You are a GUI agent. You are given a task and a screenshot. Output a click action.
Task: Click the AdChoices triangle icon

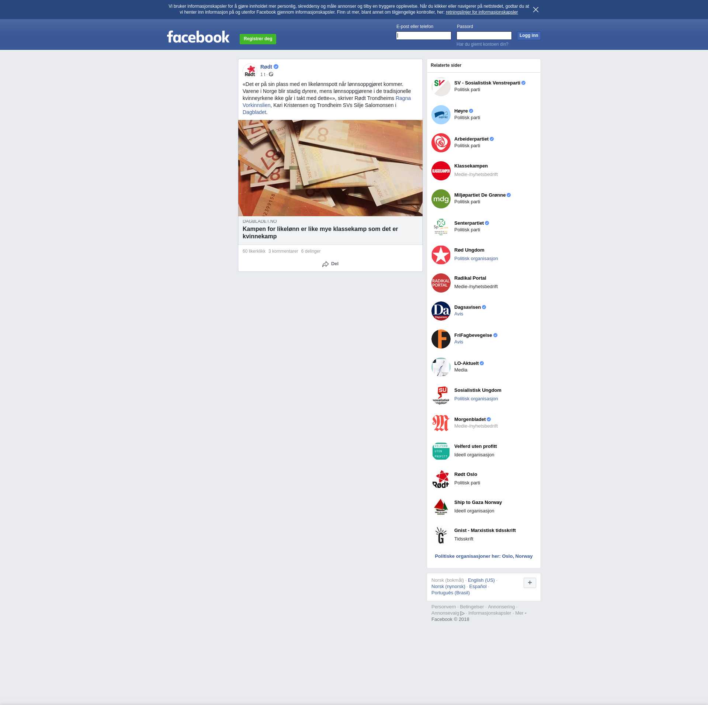462,614
